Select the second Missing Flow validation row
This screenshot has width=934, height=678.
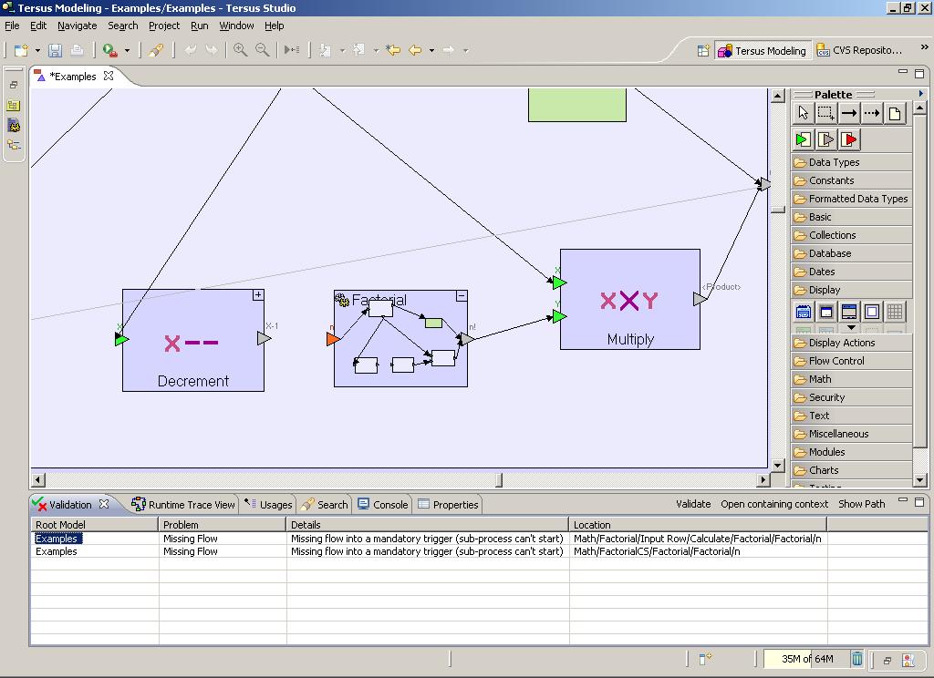(190, 551)
